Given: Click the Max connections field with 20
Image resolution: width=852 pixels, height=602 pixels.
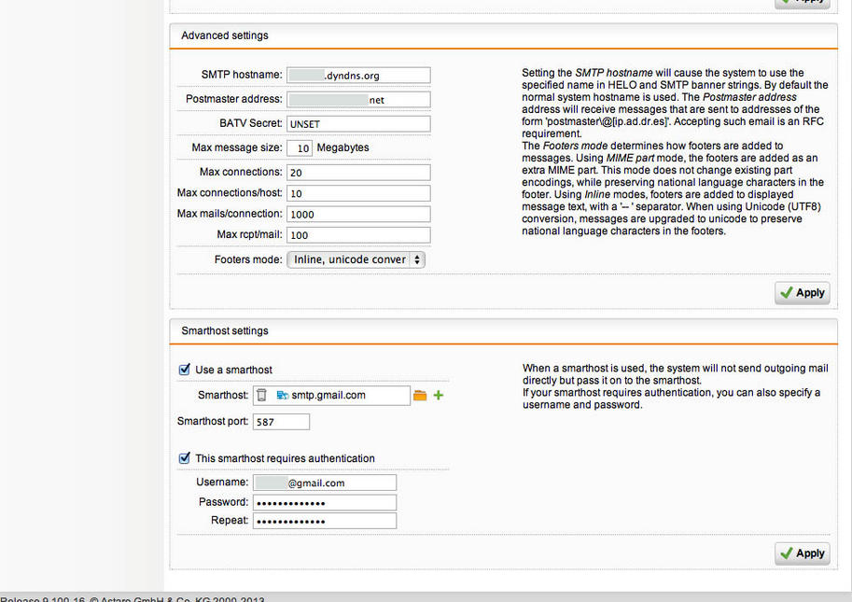Looking at the screenshot, I should coord(358,173).
